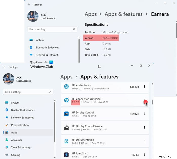Click the Apps icon in the sidebar
The width and height of the screenshot is (177, 159).
coord(7,132)
